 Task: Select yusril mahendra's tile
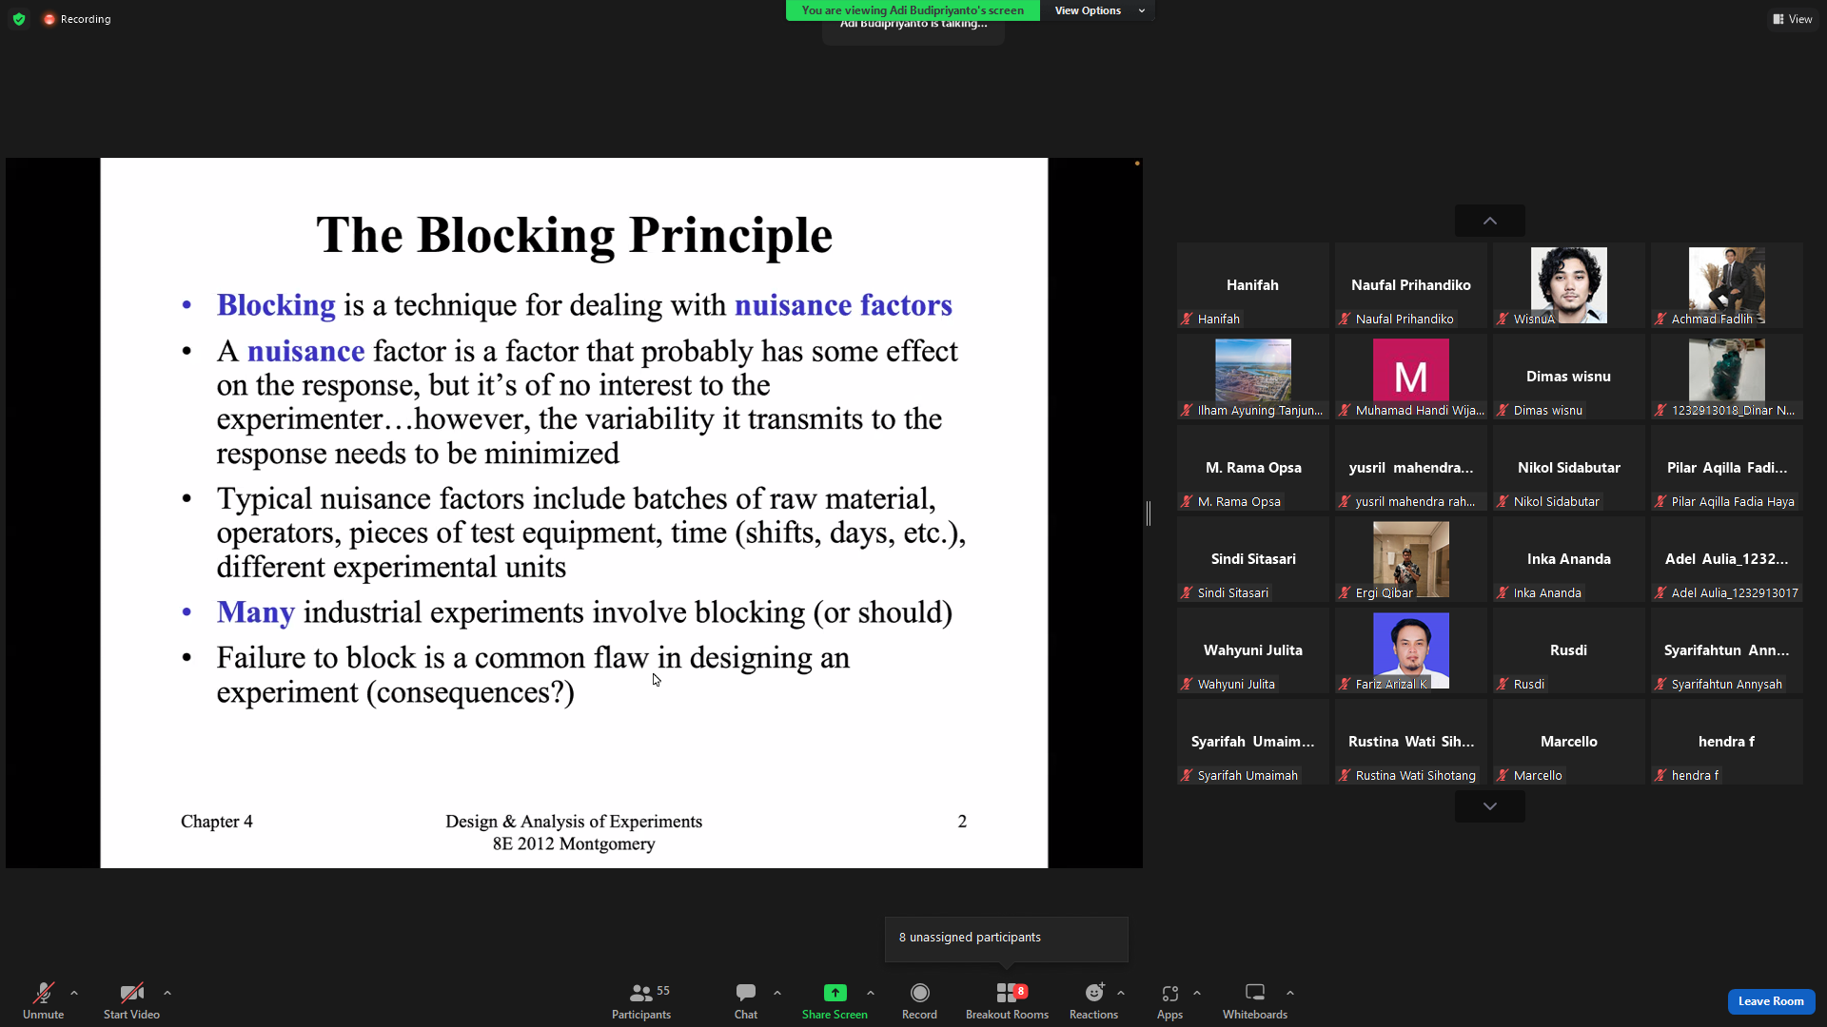tap(1411, 468)
